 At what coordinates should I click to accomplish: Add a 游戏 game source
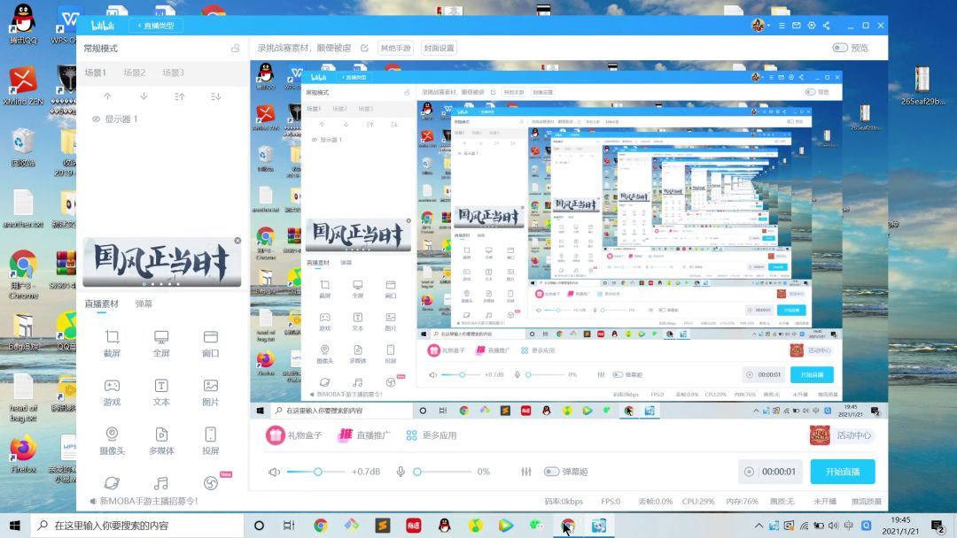[x=112, y=392]
